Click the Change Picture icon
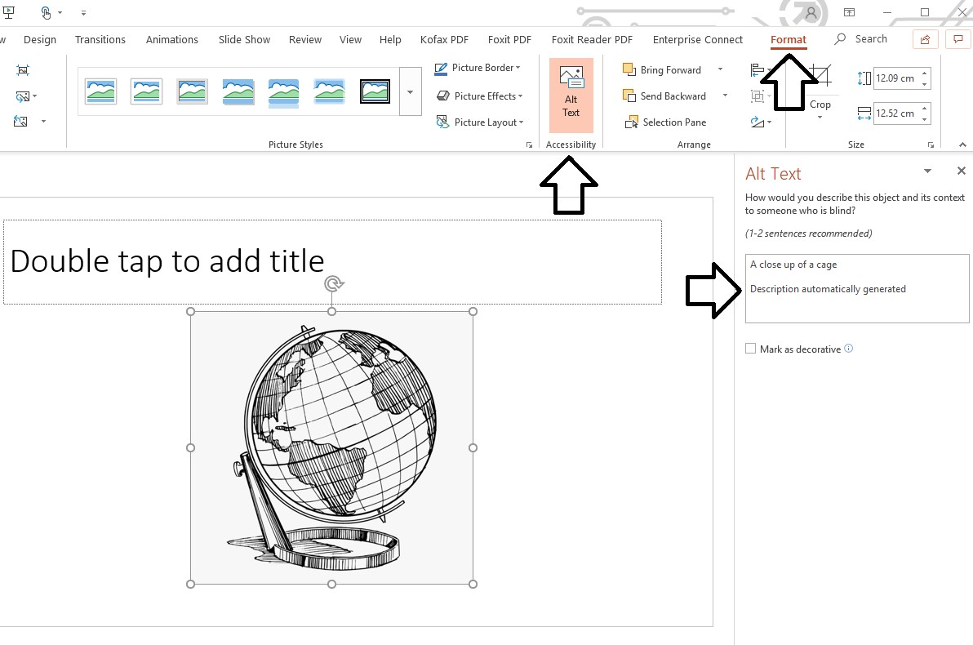Image resolution: width=973 pixels, height=645 pixels. [23, 96]
